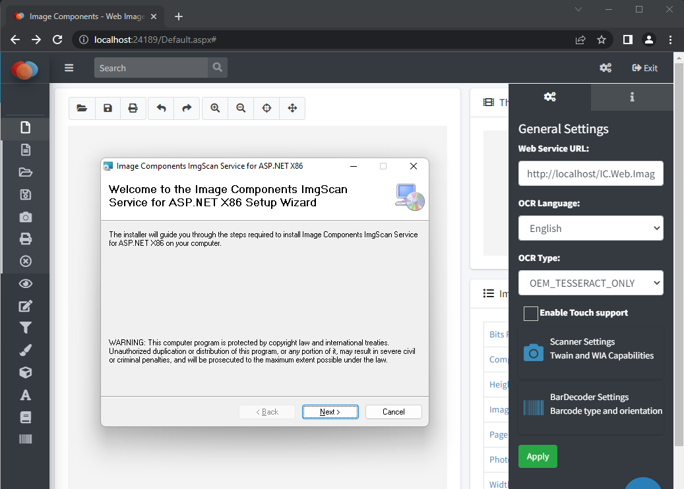
Task: Open the browser three-dot menu
Action: pyautogui.click(x=670, y=40)
